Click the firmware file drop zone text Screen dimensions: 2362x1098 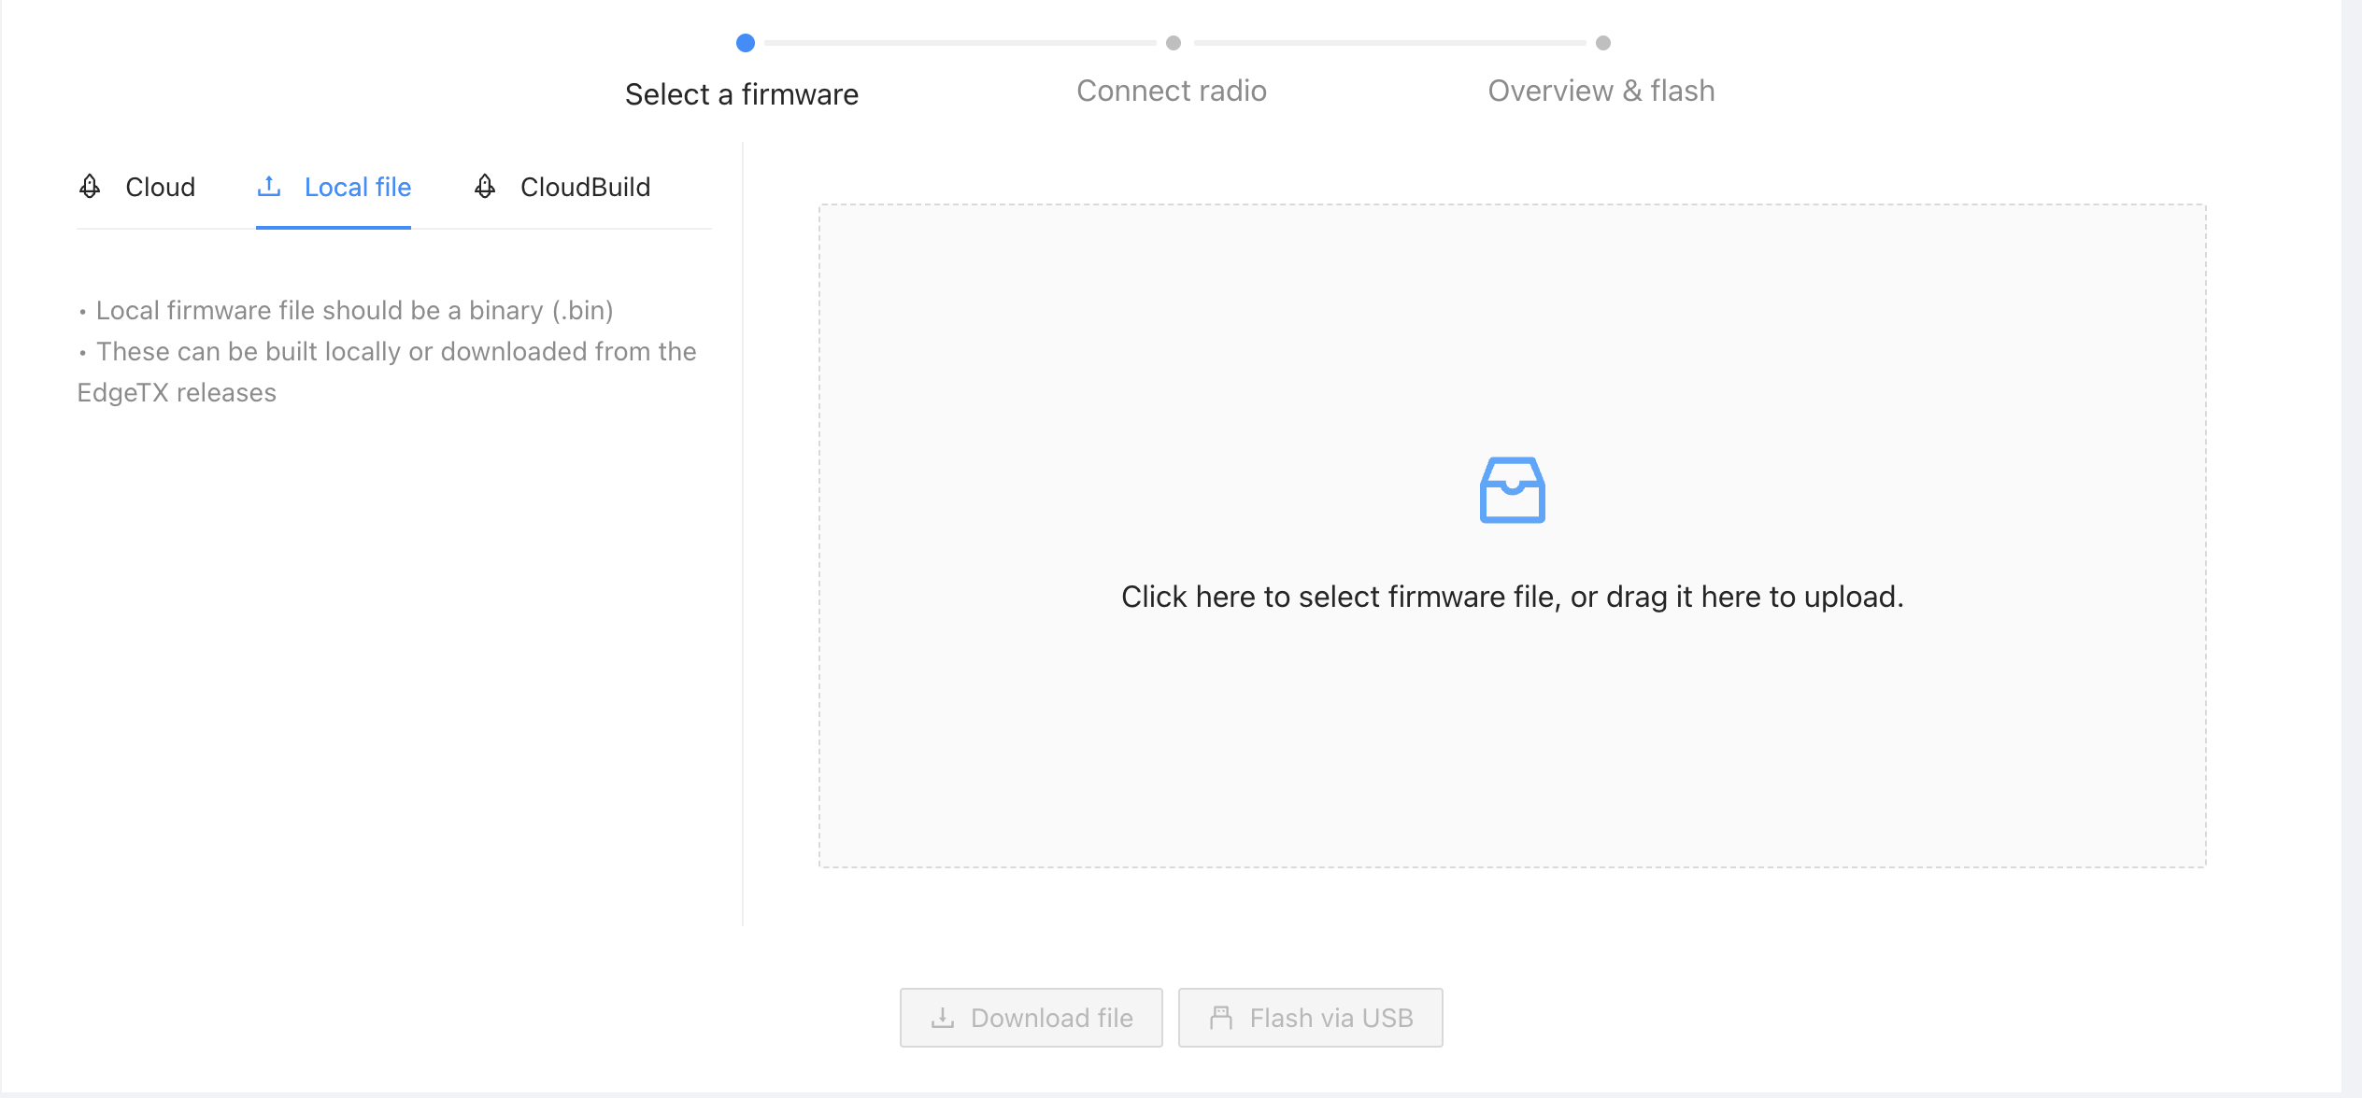pyautogui.click(x=1512, y=597)
